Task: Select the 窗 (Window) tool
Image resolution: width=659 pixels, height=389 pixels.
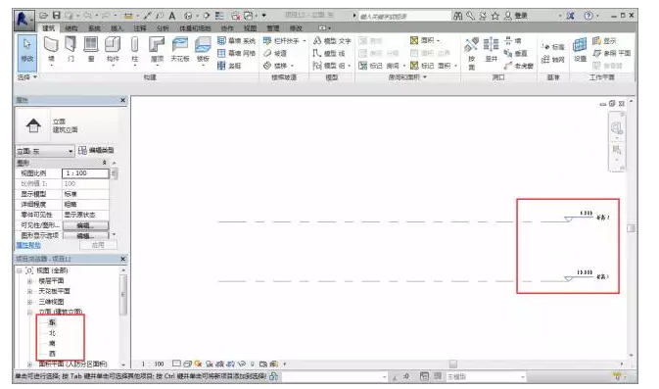Action: (x=91, y=50)
